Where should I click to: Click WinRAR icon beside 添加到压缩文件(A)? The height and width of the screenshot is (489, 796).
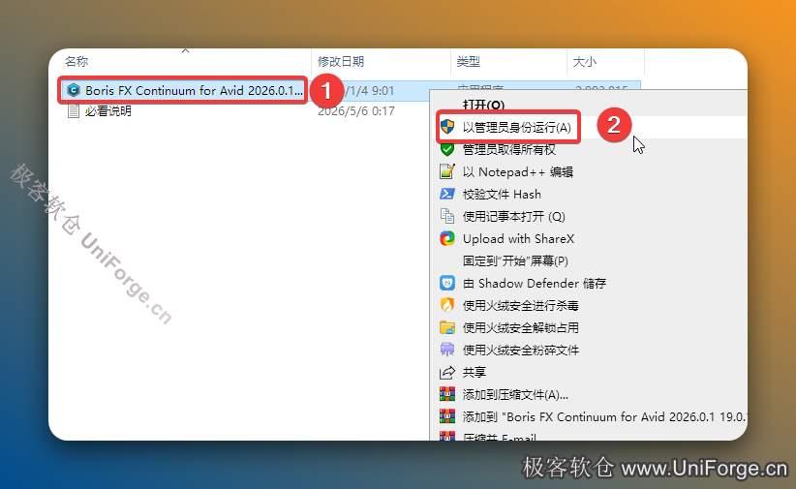pos(447,394)
